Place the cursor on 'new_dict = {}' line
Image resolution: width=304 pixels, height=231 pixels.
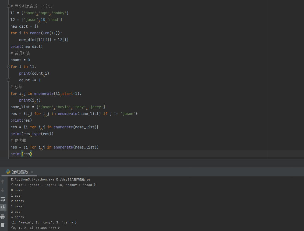point(24,26)
